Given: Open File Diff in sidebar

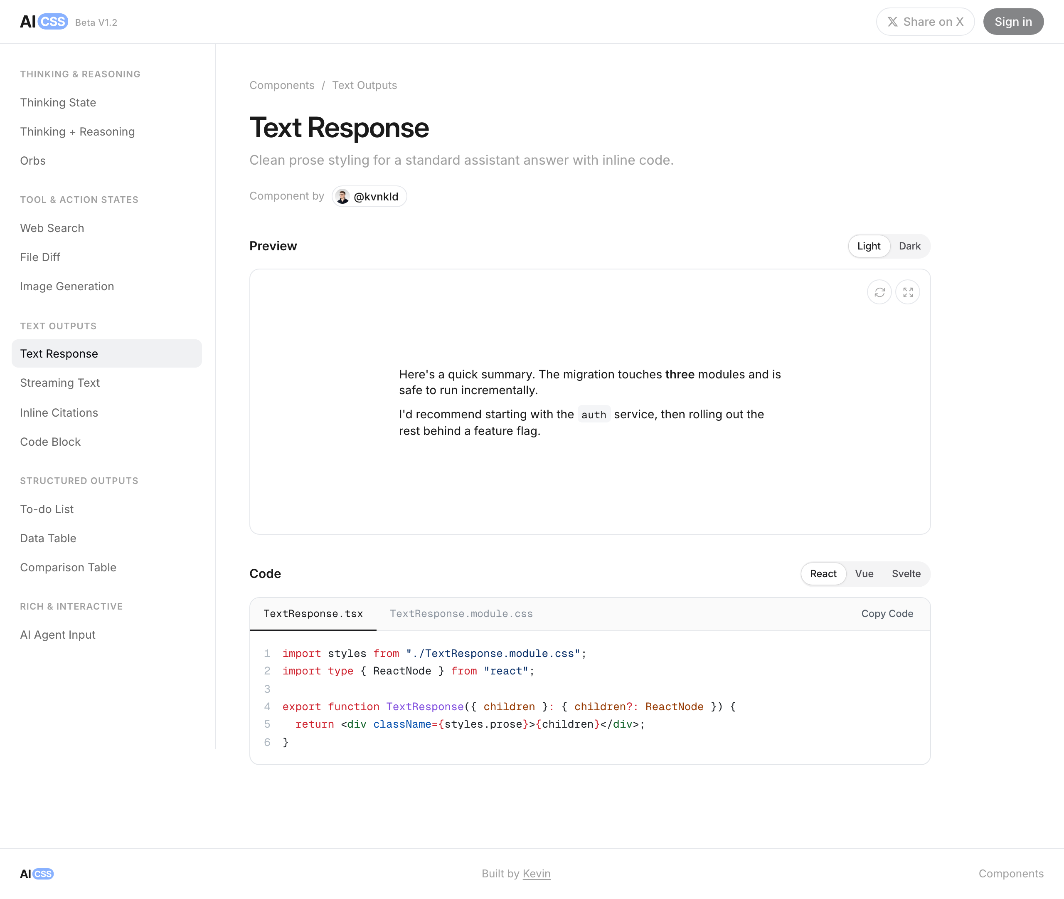Looking at the screenshot, I should point(106,257).
